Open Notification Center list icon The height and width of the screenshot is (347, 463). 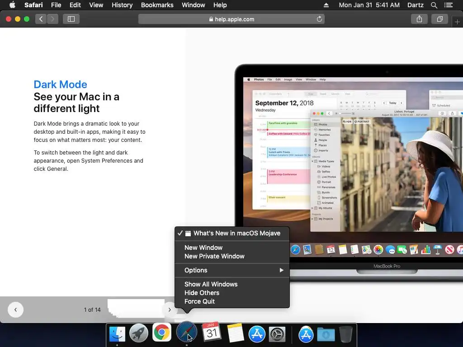click(448, 5)
